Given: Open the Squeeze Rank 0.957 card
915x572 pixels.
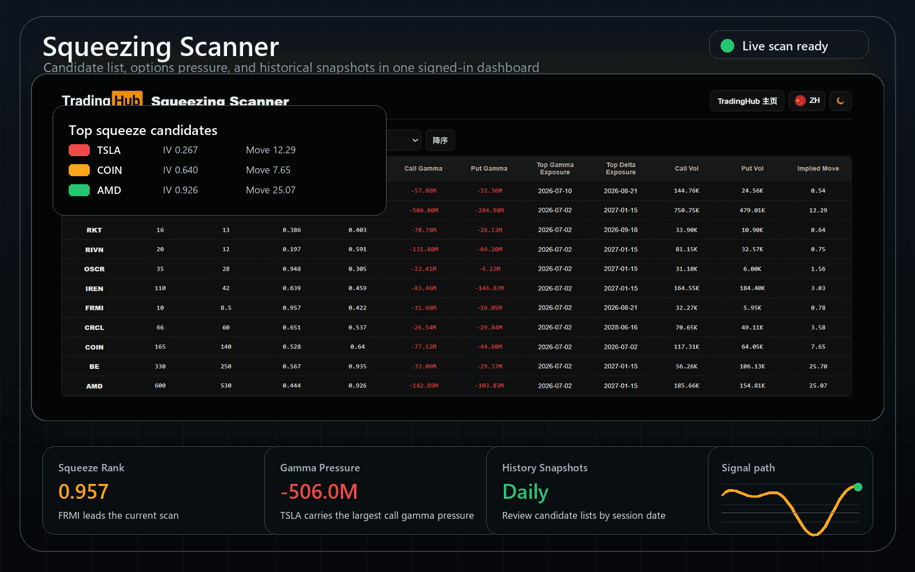Looking at the screenshot, I should tap(153, 491).
